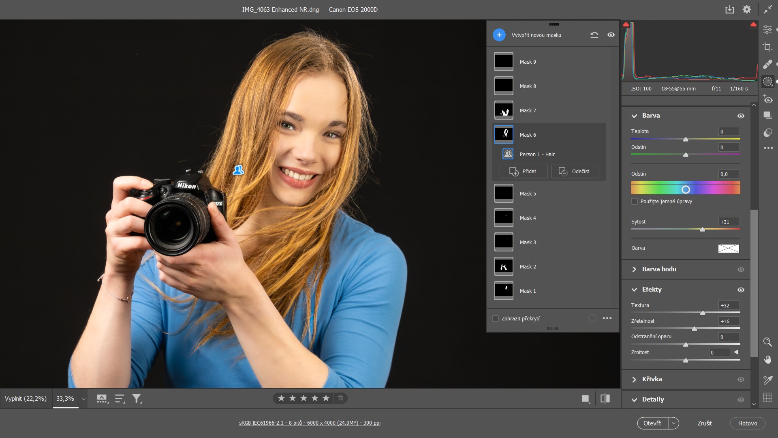Click the Otevřít button
This screenshot has height=438, width=778.
(x=652, y=423)
